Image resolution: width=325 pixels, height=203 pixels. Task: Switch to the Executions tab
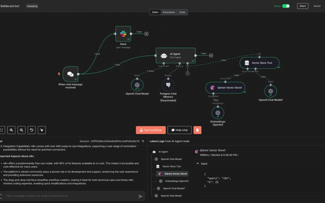coord(169,12)
